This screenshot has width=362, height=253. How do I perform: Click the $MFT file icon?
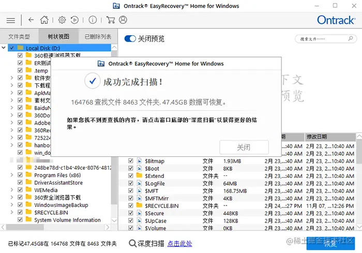139,190
